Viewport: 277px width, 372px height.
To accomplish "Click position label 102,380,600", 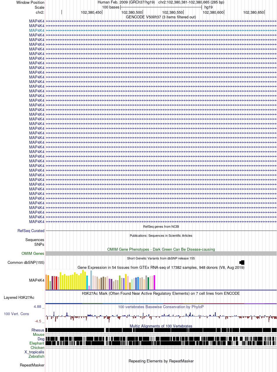I will pyautogui.click(x=213, y=12).
